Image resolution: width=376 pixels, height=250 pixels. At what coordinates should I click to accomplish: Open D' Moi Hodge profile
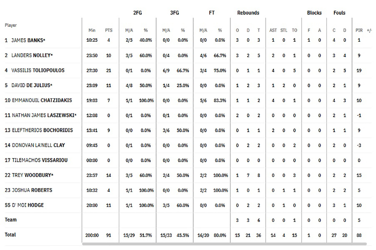coord(28,205)
